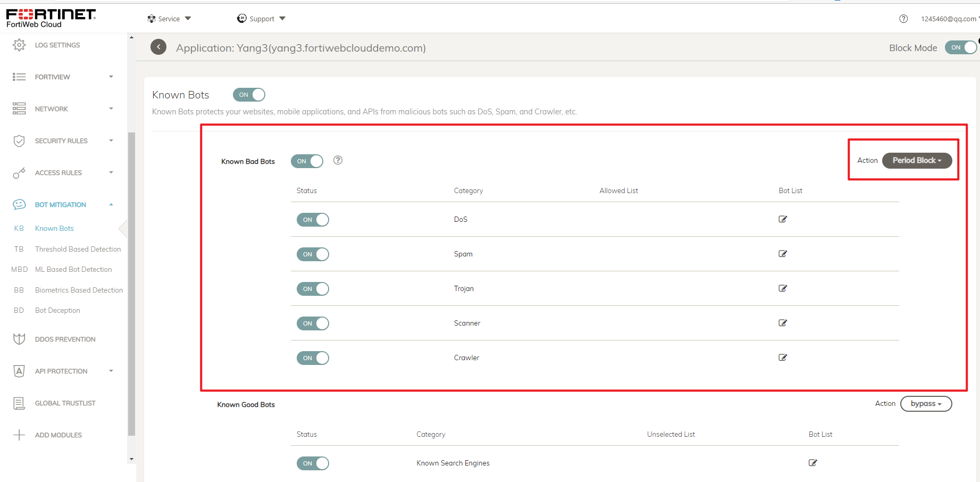This screenshot has height=482, width=980.
Task: Edit the DoS bot list
Action: [783, 219]
